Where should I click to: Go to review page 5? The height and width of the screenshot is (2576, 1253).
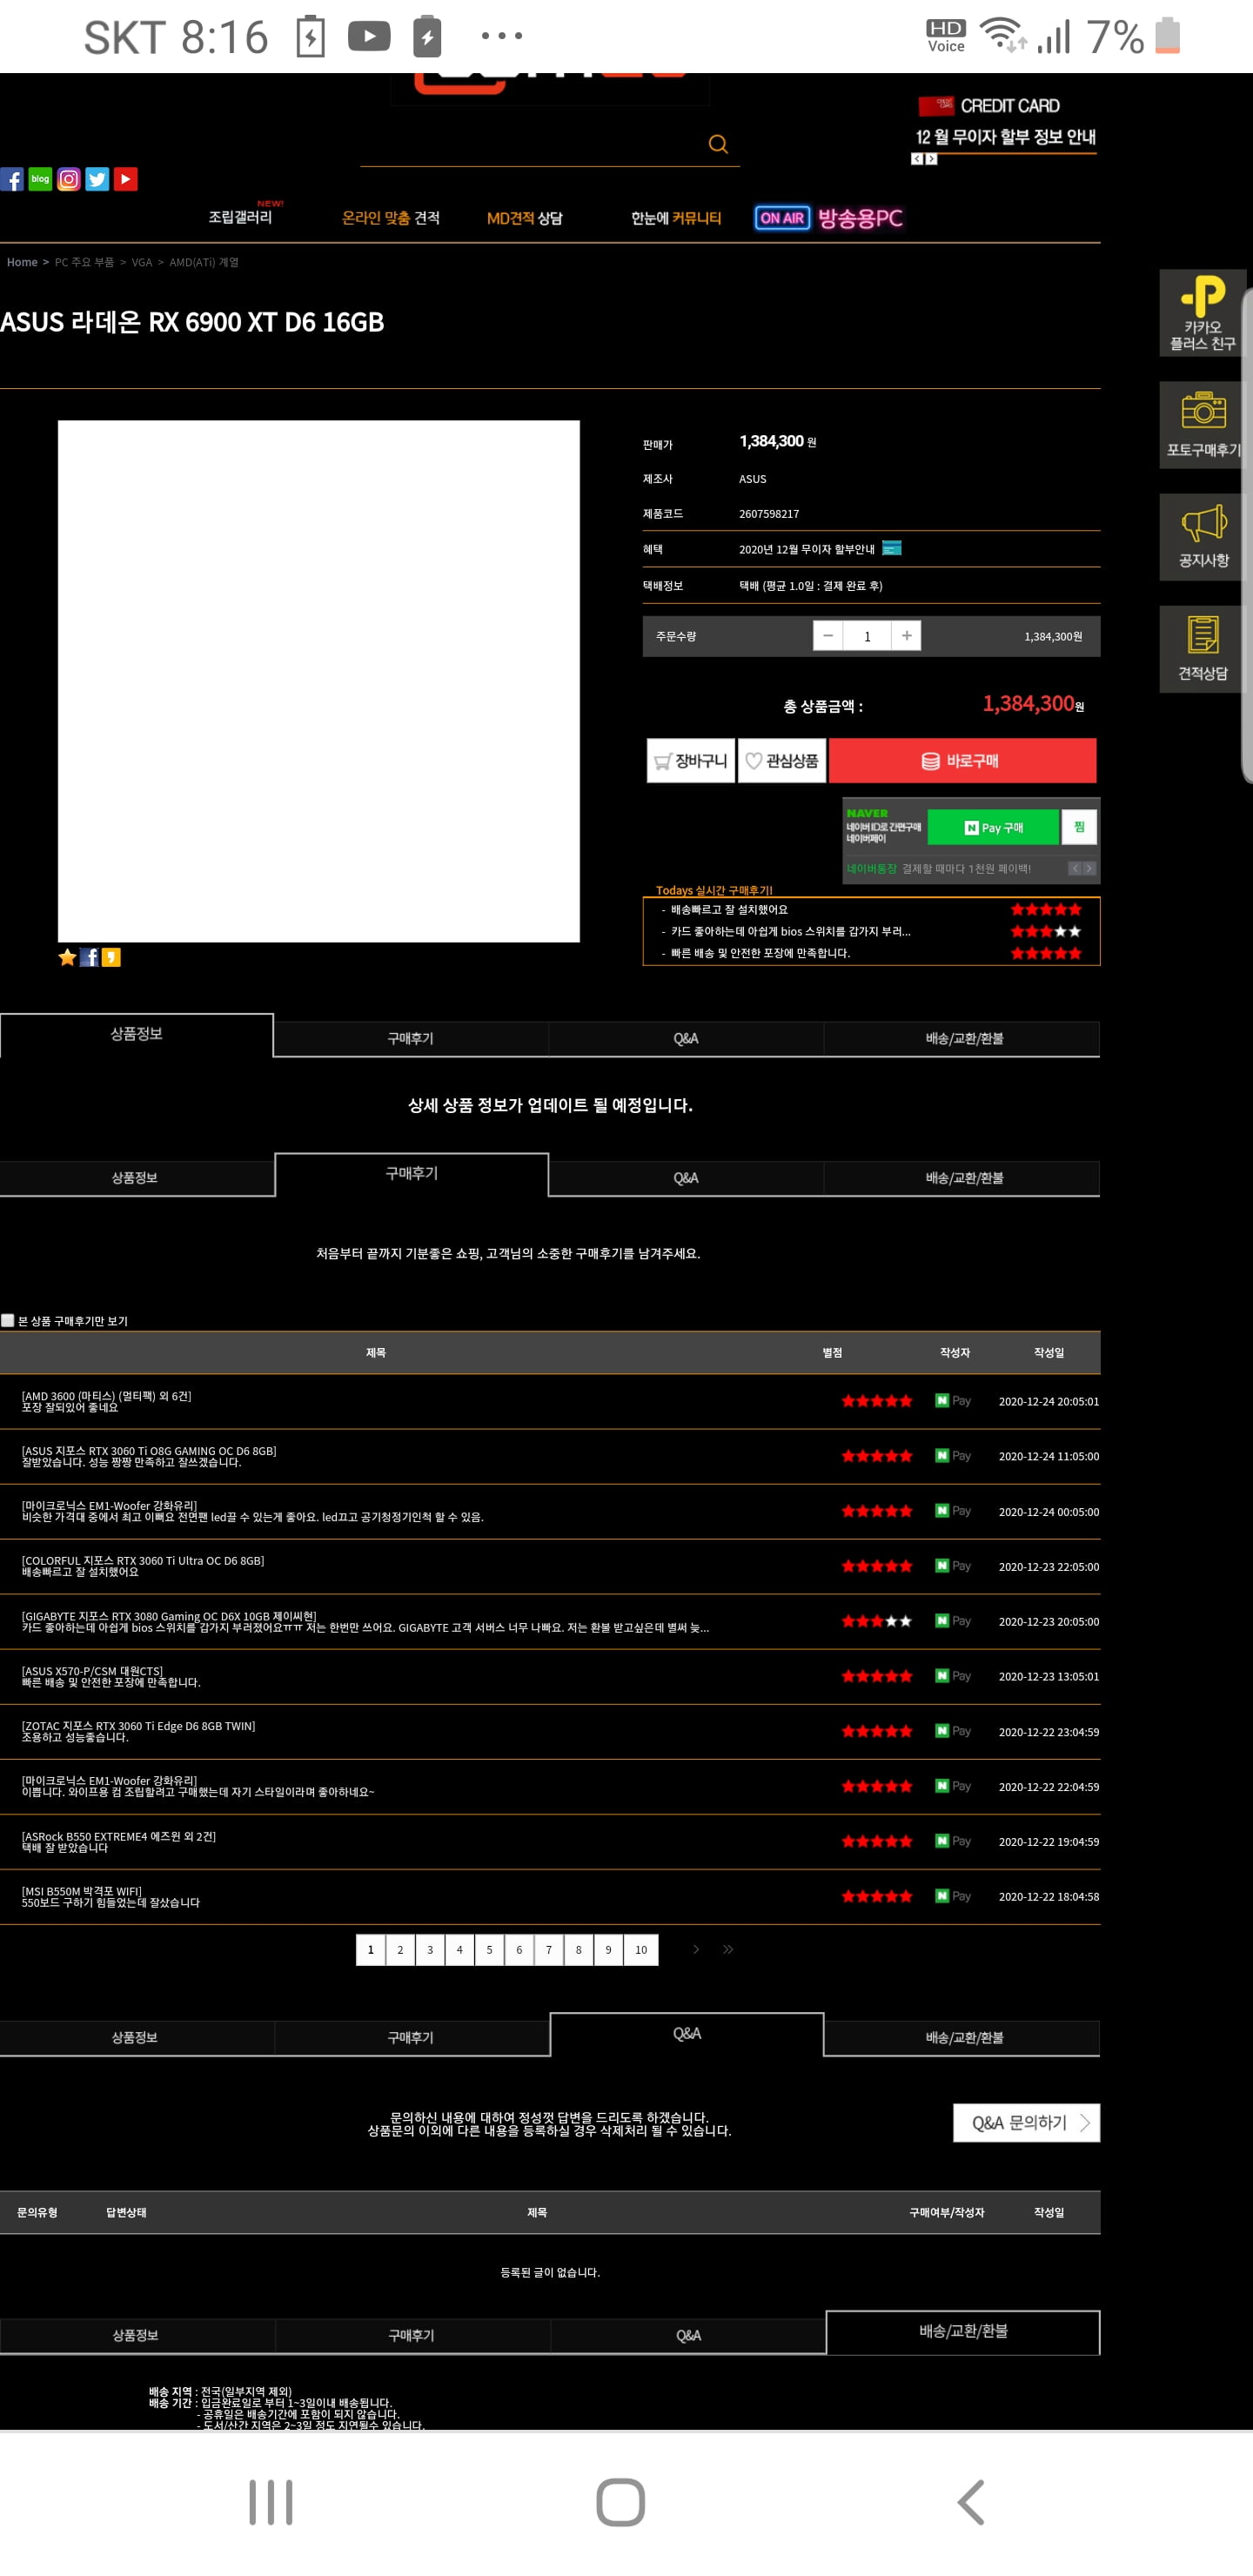tap(489, 1949)
